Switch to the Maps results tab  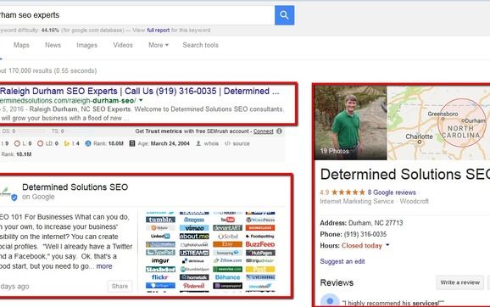(21, 45)
